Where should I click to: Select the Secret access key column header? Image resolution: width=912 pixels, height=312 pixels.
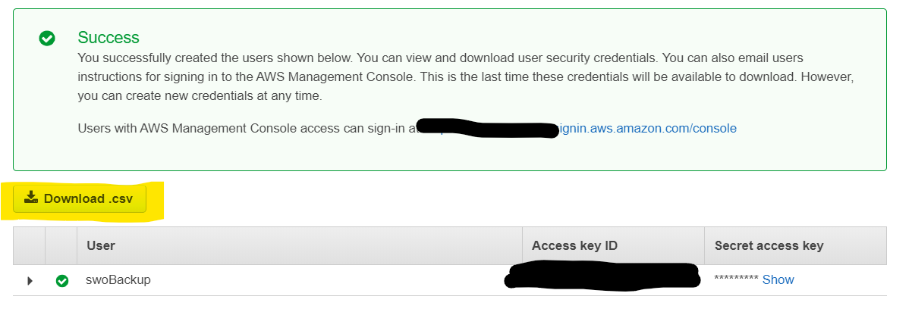coord(769,245)
